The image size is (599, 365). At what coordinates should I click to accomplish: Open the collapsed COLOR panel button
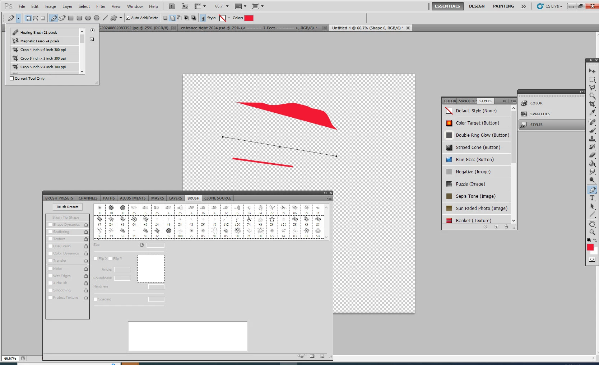click(552, 103)
